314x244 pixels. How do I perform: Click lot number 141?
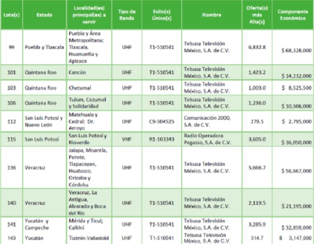(12, 224)
